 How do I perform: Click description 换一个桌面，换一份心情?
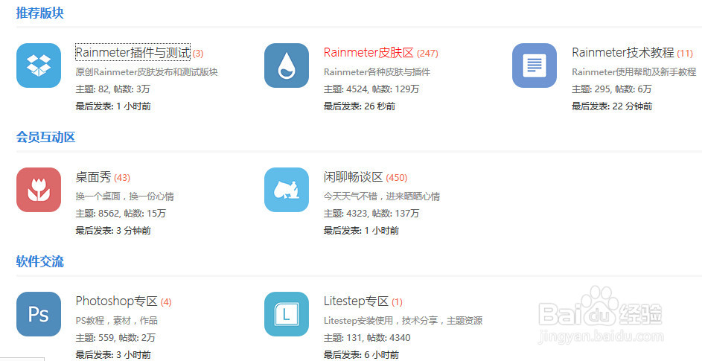coord(125,197)
